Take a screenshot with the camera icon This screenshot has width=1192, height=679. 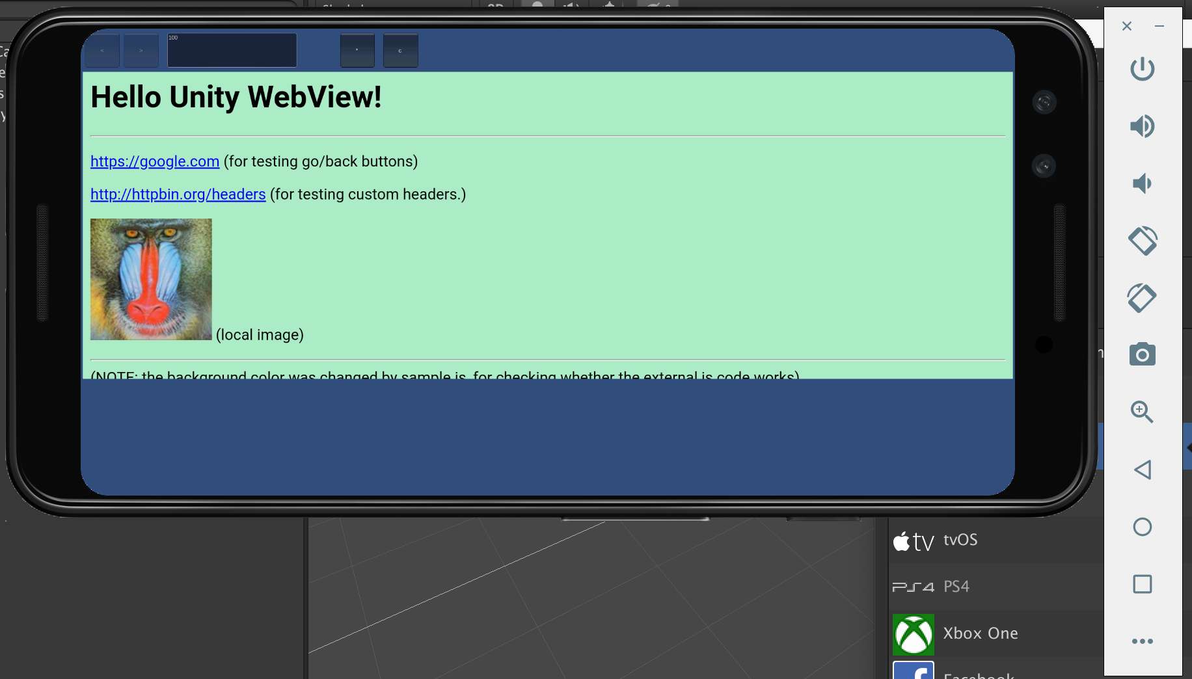click(1143, 353)
